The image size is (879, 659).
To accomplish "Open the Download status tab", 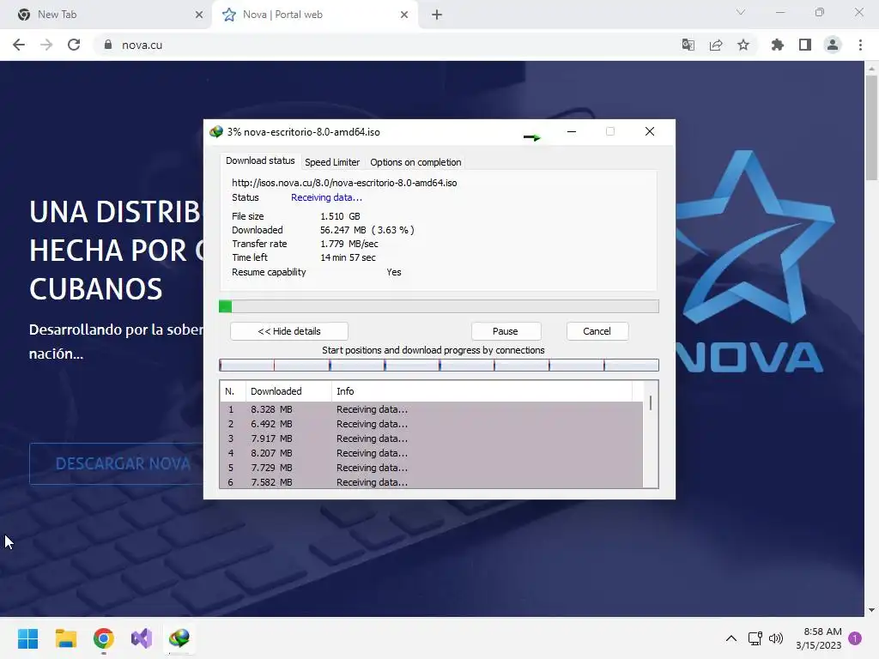I will point(260,160).
